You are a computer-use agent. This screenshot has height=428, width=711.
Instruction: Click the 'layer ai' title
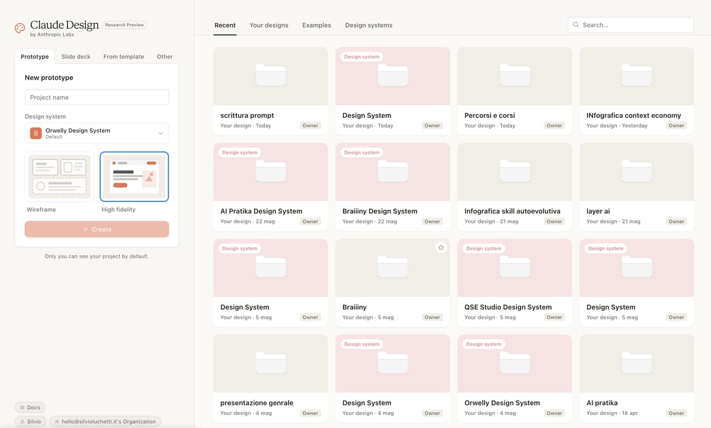[x=598, y=211]
